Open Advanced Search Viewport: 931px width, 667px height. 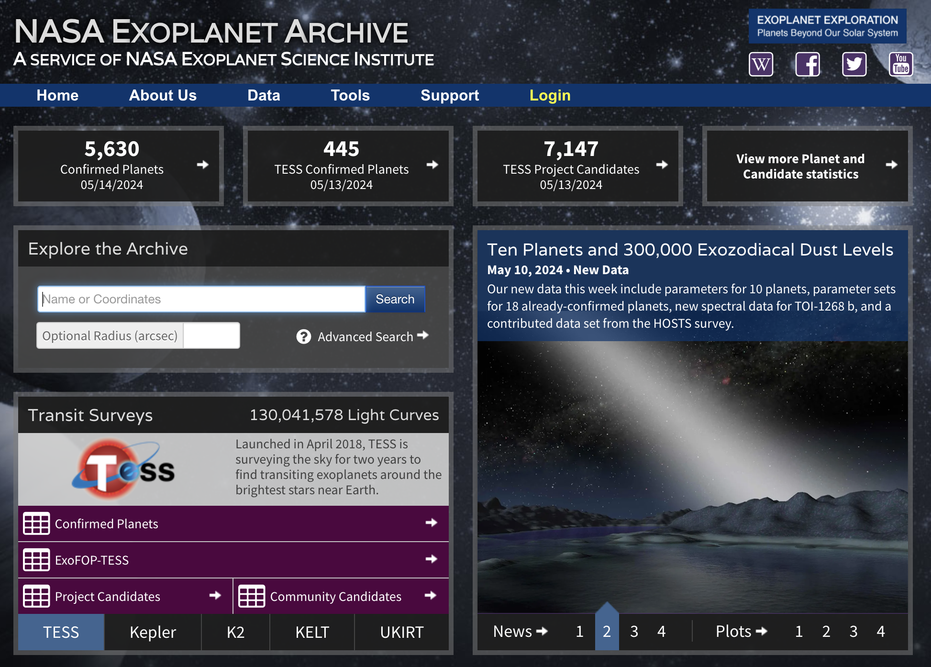point(365,336)
